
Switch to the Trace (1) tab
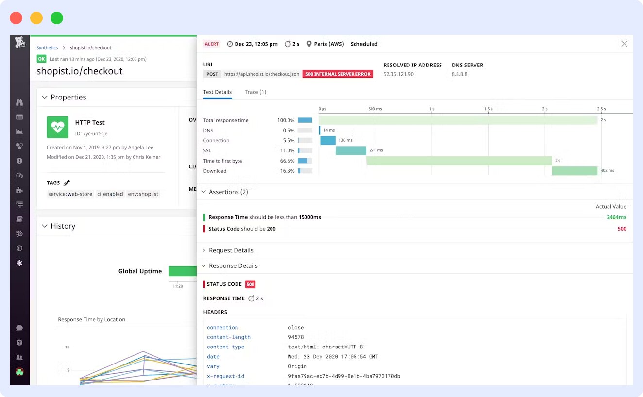tap(255, 92)
